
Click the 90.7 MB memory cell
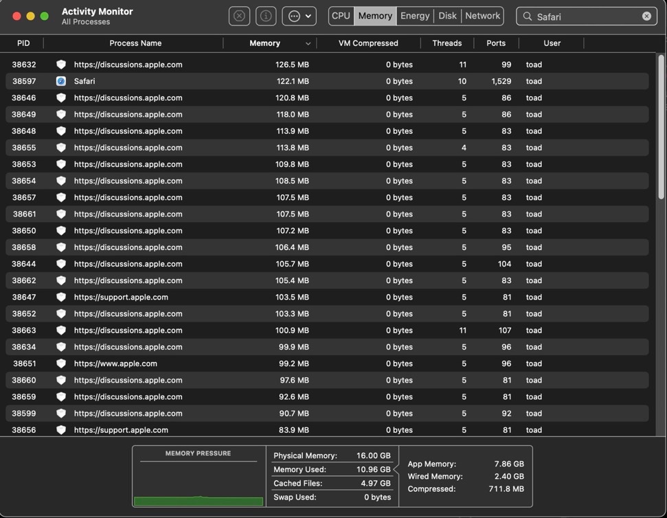click(x=293, y=413)
